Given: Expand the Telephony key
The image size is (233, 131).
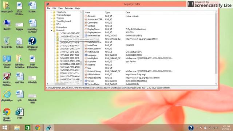Looking at the screenshot, I should coord(51,12).
